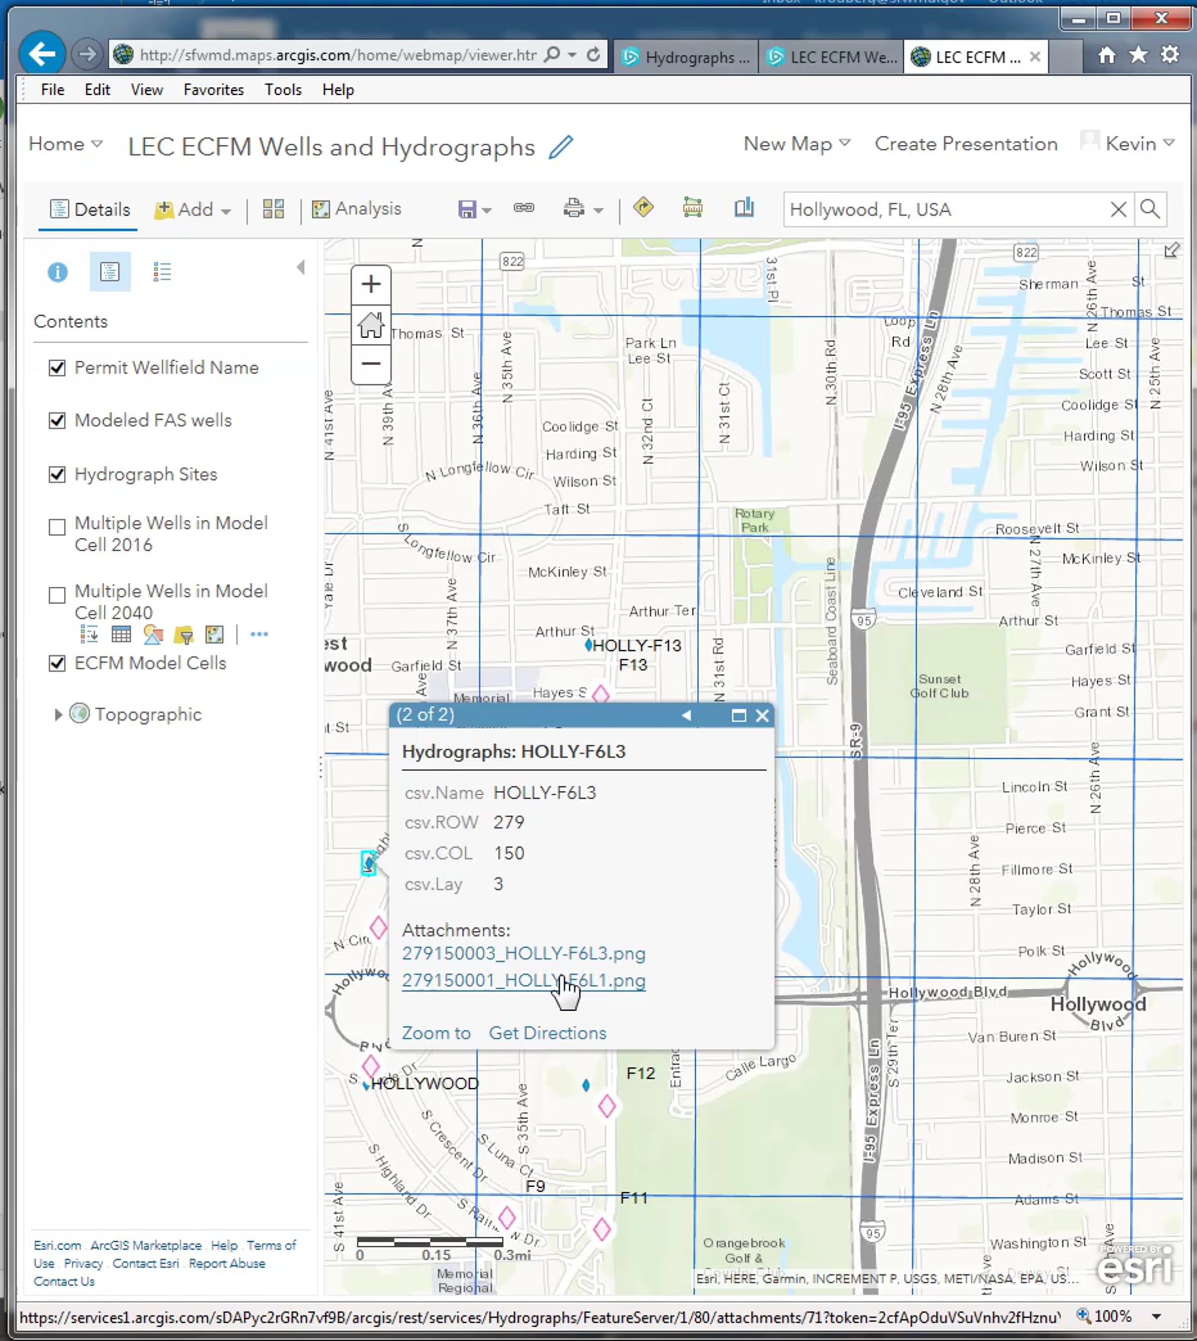Show the About info icon
This screenshot has height=1341, width=1197.
pyautogui.click(x=57, y=272)
